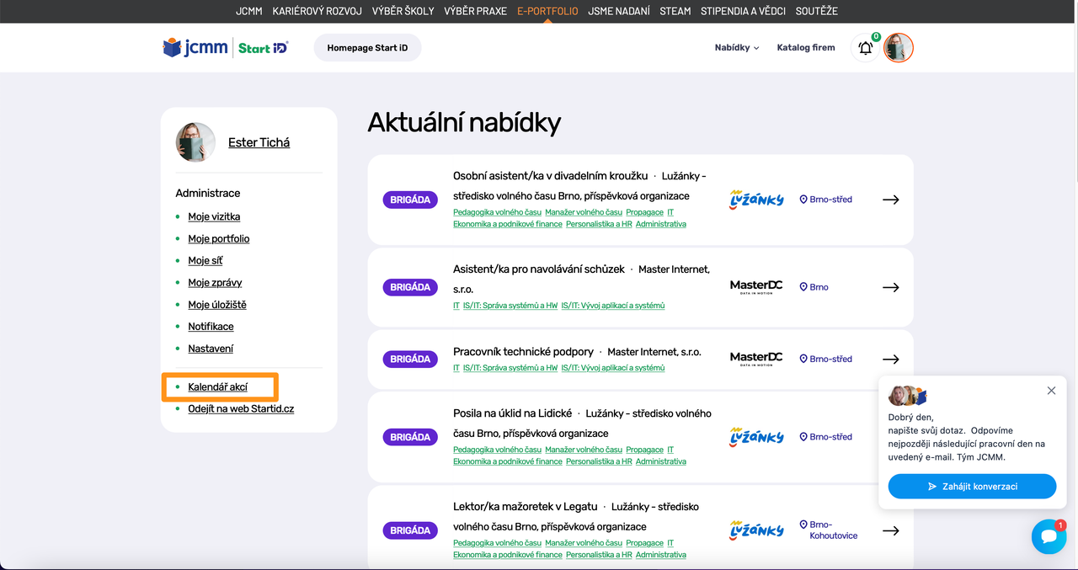The width and height of the screenshot is (1078, 570).
Task: Click Manažer volného času tag in first offer
Action: click(584, 212)
